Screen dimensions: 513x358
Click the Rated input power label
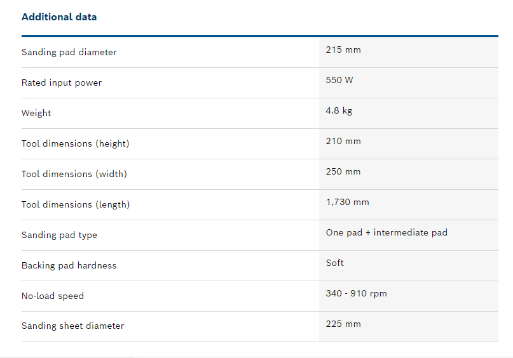pyautogui.click(x=62, y=83)
